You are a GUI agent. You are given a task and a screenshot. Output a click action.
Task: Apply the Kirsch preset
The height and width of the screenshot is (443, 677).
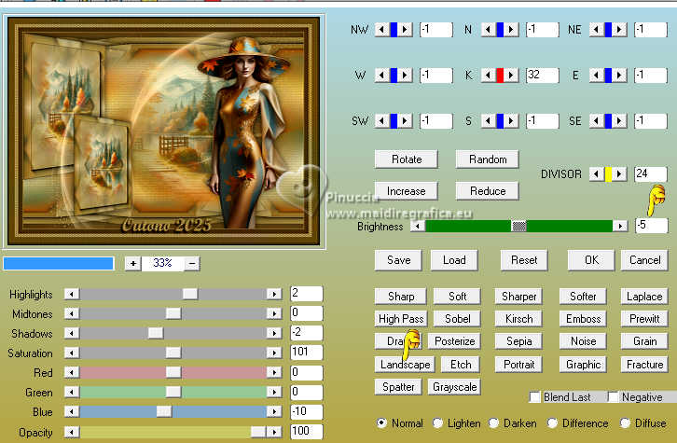pos(518,319)
